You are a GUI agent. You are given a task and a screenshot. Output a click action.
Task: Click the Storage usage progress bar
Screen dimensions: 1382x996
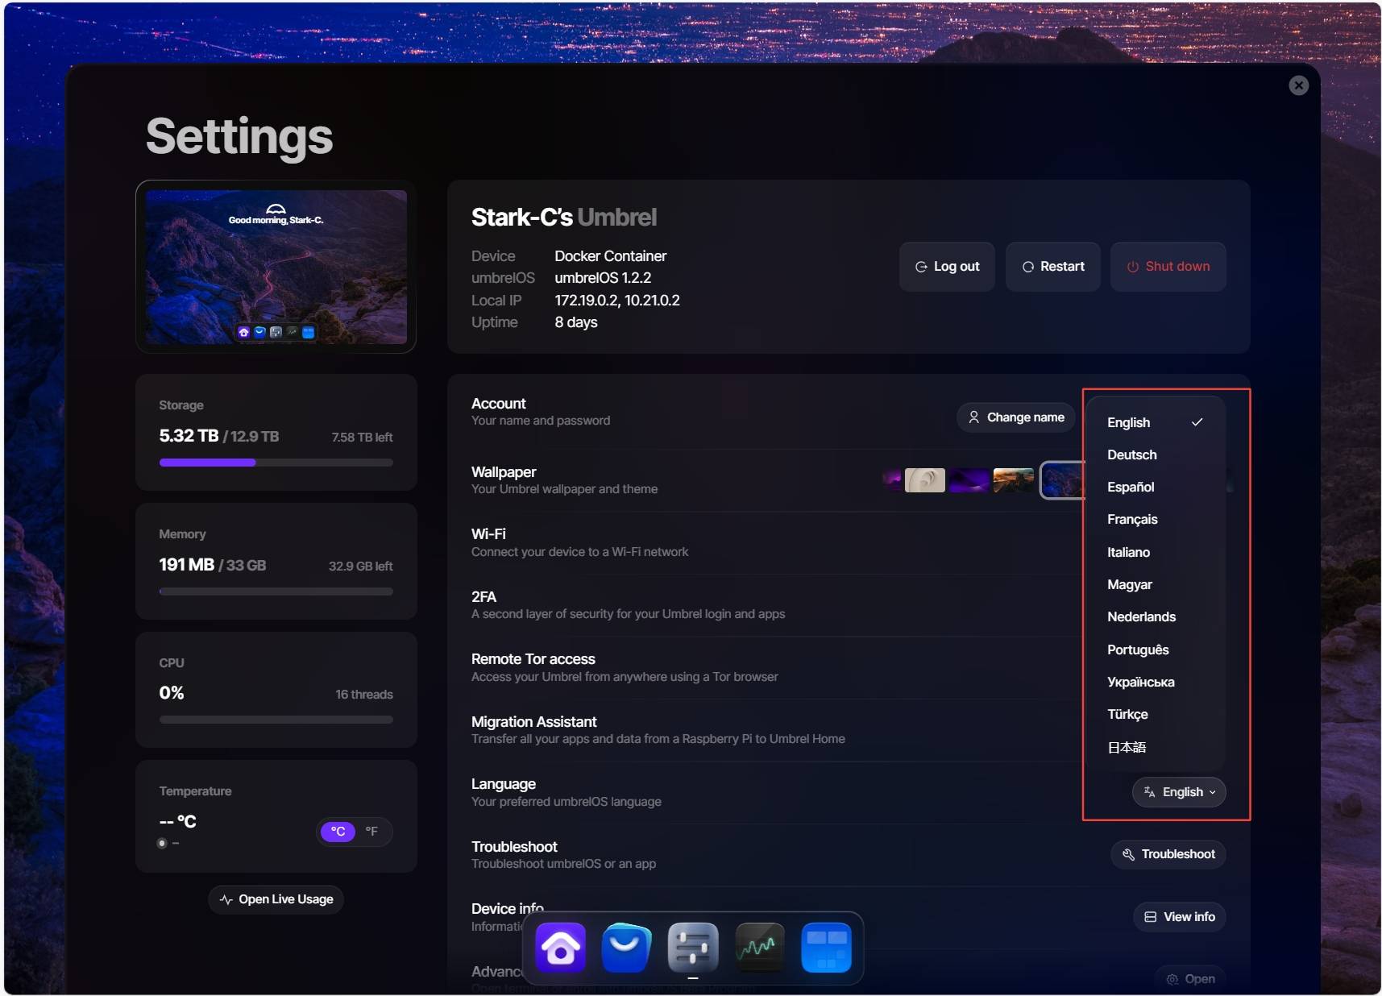(276, 463)
